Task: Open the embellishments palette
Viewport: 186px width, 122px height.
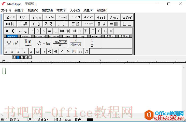Action: point(37,17)
